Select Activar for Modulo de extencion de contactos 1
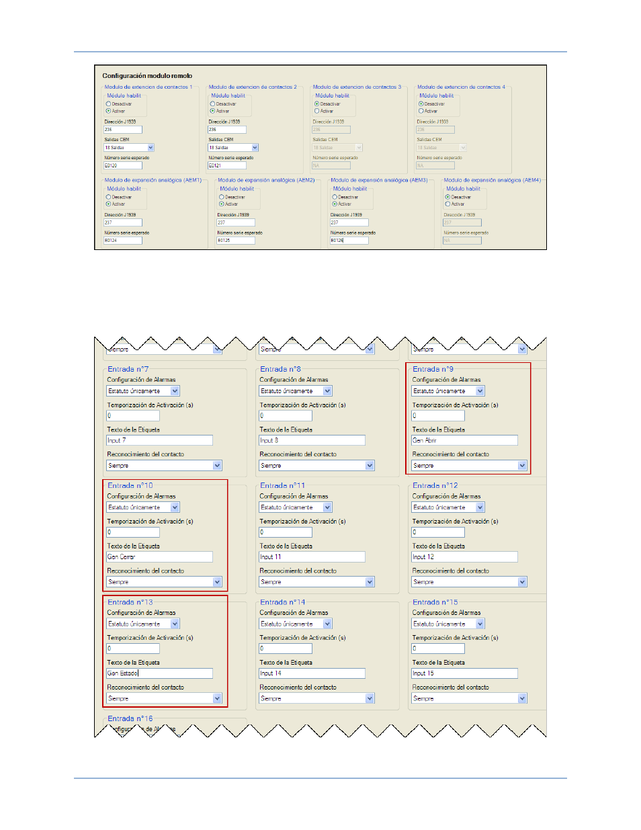Viewport: 641px width, 830px height. pyautogui.click(x=108, y=111)
